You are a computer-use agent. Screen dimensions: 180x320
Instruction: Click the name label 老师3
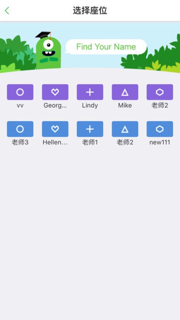pos(20,143)
